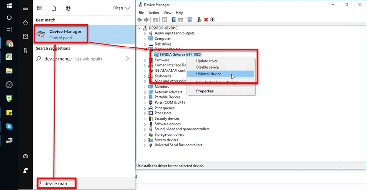The width and height of the screenshot is (367, 190).
Task: Expand Sound, video and game controllers
Action: tap(145, 129)
